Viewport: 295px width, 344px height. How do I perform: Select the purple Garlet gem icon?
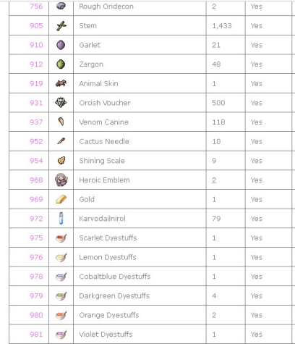(61, 45)
